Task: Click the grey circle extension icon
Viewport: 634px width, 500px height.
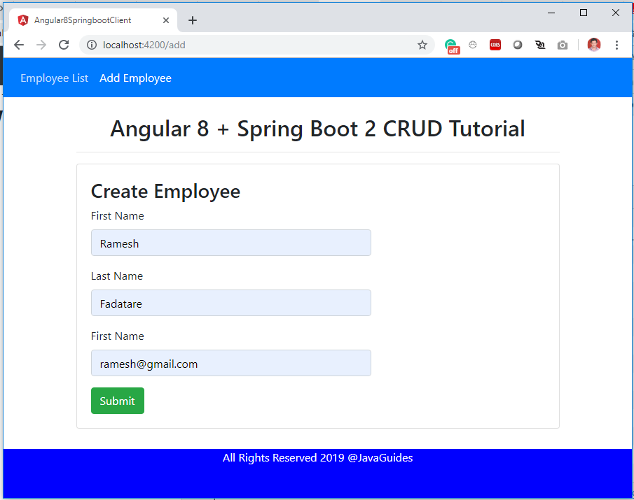Action: [x=518, y=45]
